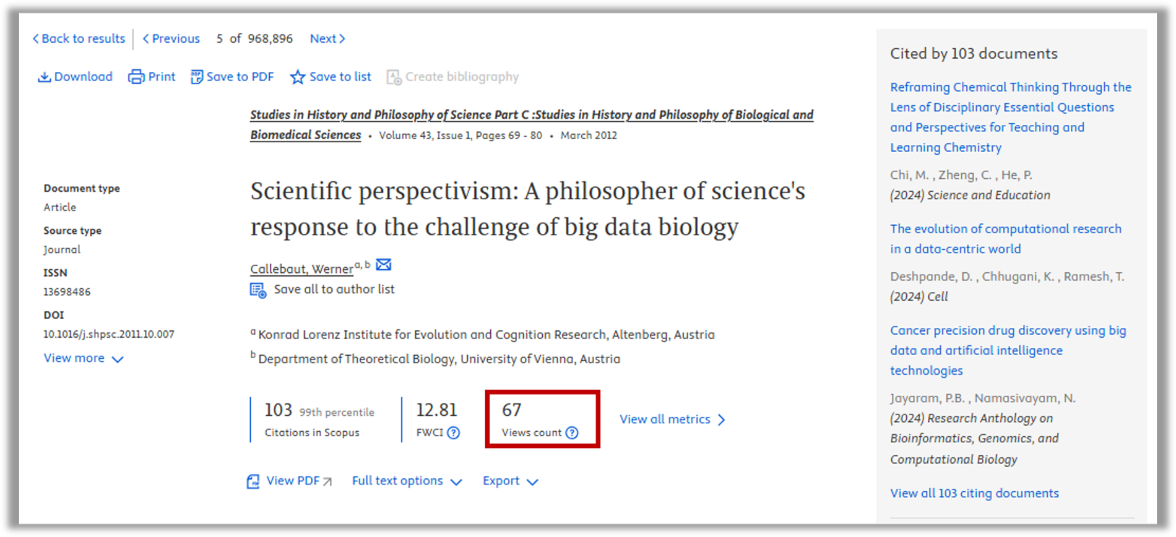Open the Cancer precision drug discovery citing article

click(x=1008, y=350)
